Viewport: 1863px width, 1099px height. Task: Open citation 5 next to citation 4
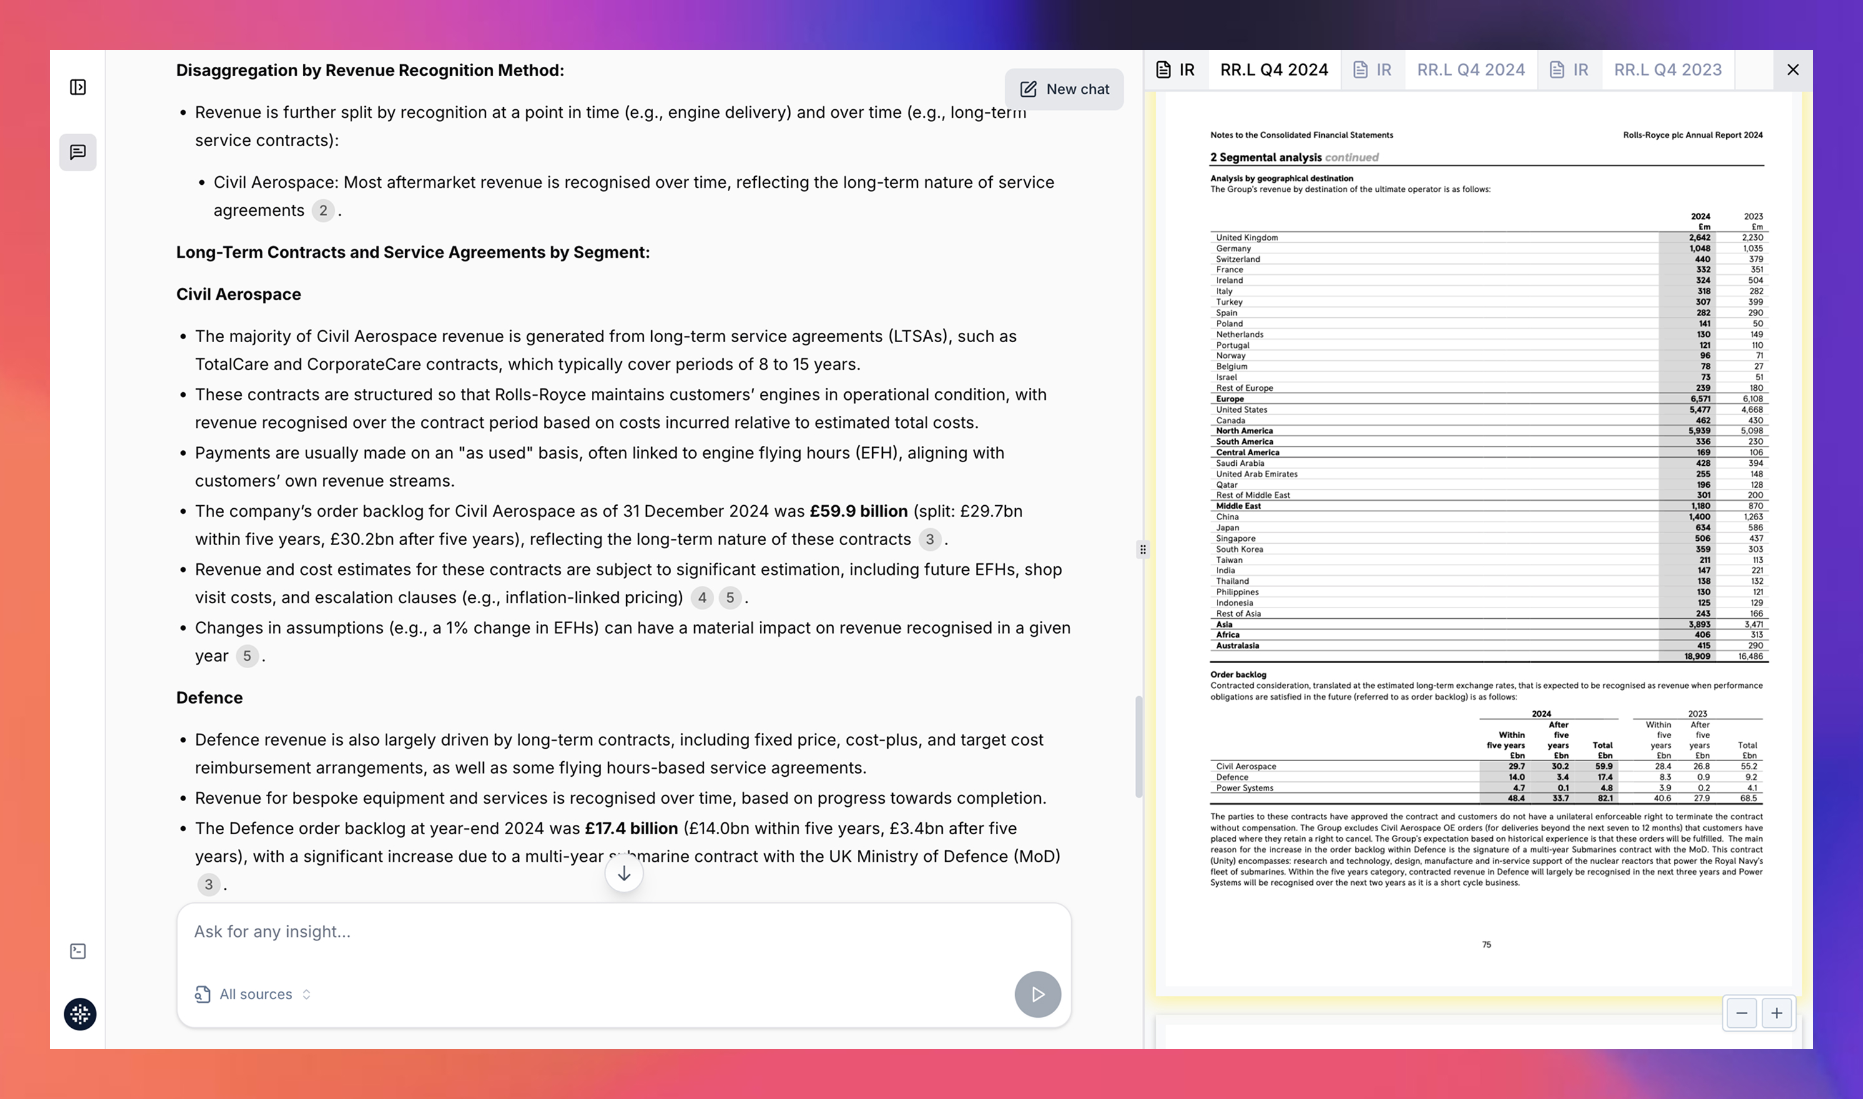click(x=730, y=598)
